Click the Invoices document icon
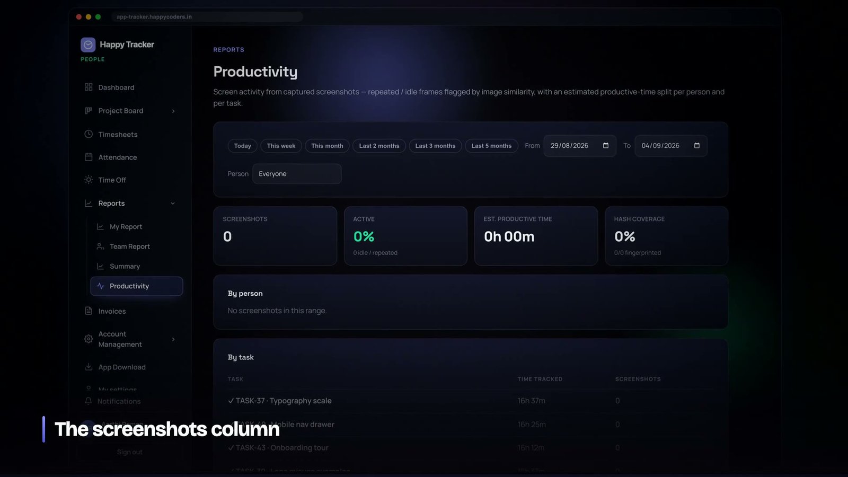848x477 pixels. point(89,311)
